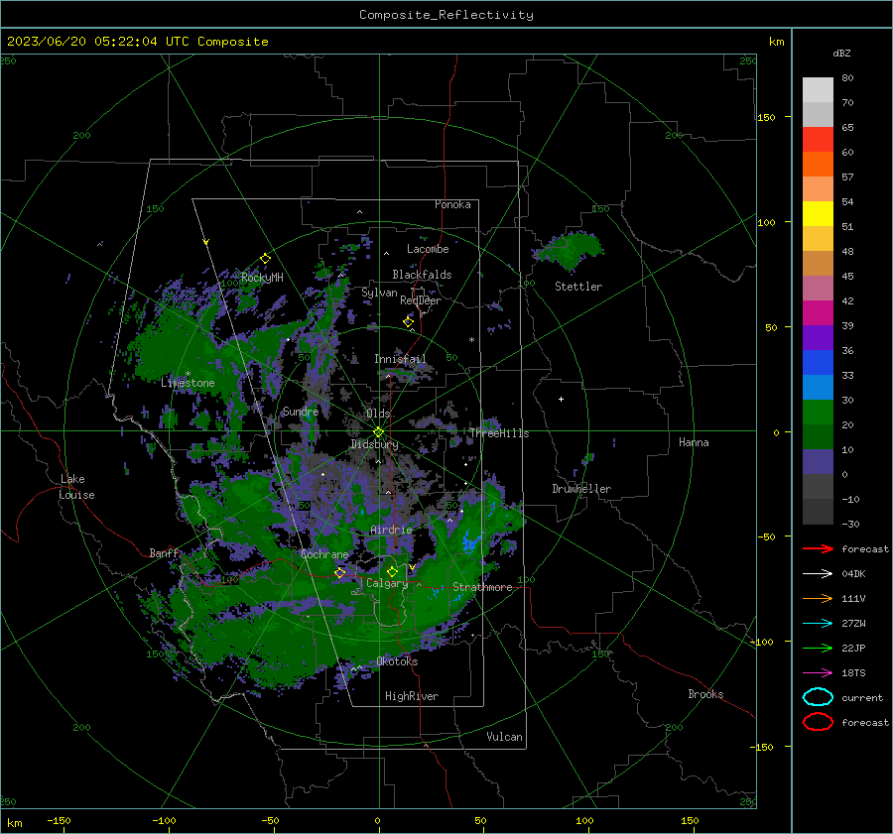The width and height of the screenshot is (893, 834).
Task: Select the cyan 27ZW arrow icon
Action: click(x=818, y=624)
